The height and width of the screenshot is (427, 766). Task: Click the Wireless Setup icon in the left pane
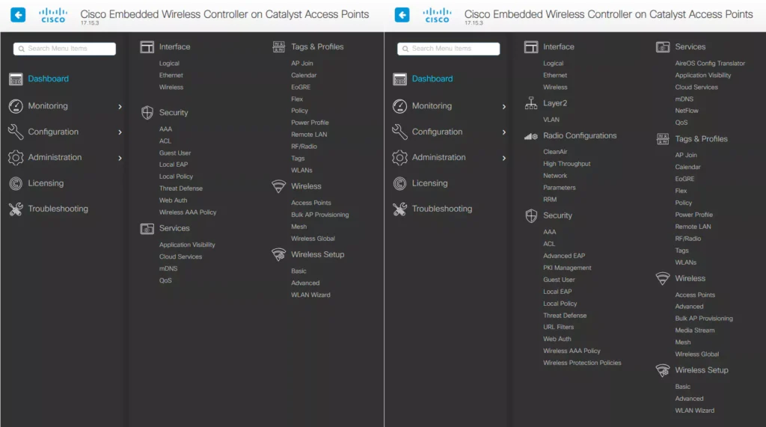pos(279,255)
